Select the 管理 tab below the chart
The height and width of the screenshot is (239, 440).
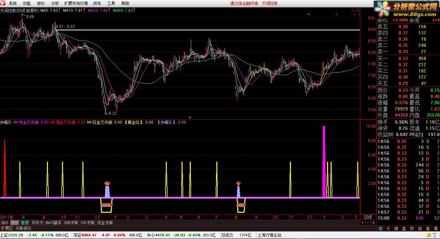[25, 223]
